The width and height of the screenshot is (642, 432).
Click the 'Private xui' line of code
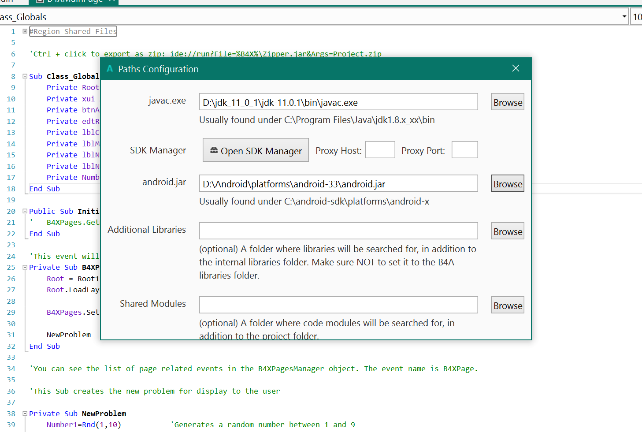point(73,99)
